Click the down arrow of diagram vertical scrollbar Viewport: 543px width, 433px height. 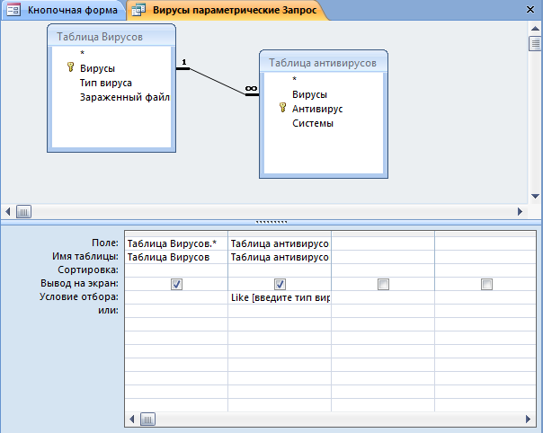click(535, 196)
